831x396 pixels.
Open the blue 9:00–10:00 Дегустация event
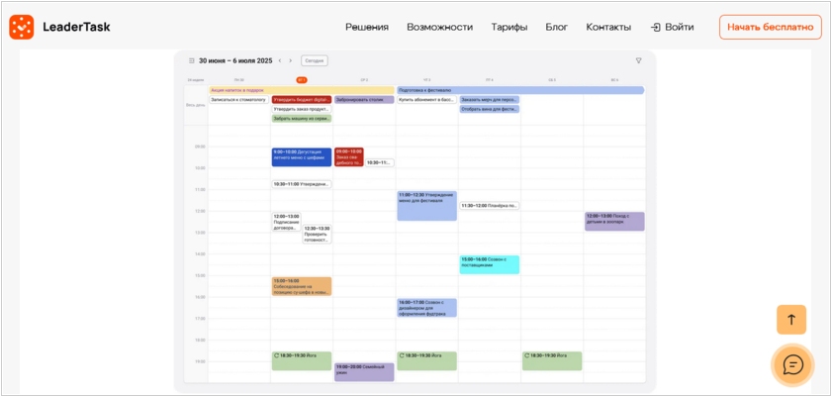click(x=301, y=156)
